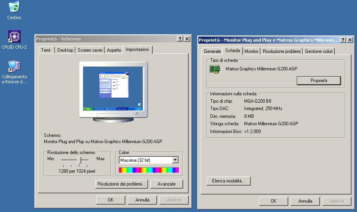357x212 pixels.
Task: Close the Monitor Plug and Play properties window
Action: pos(350,40)
